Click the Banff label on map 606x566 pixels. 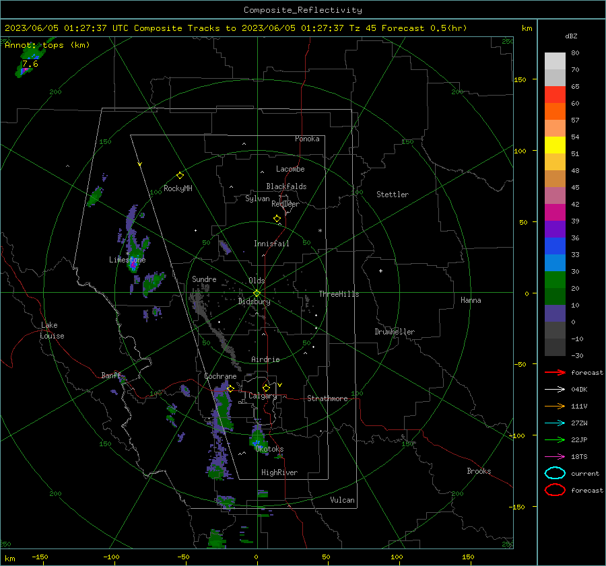click(x=111, y=376)
